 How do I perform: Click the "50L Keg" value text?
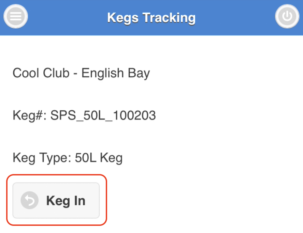[99, 158]
